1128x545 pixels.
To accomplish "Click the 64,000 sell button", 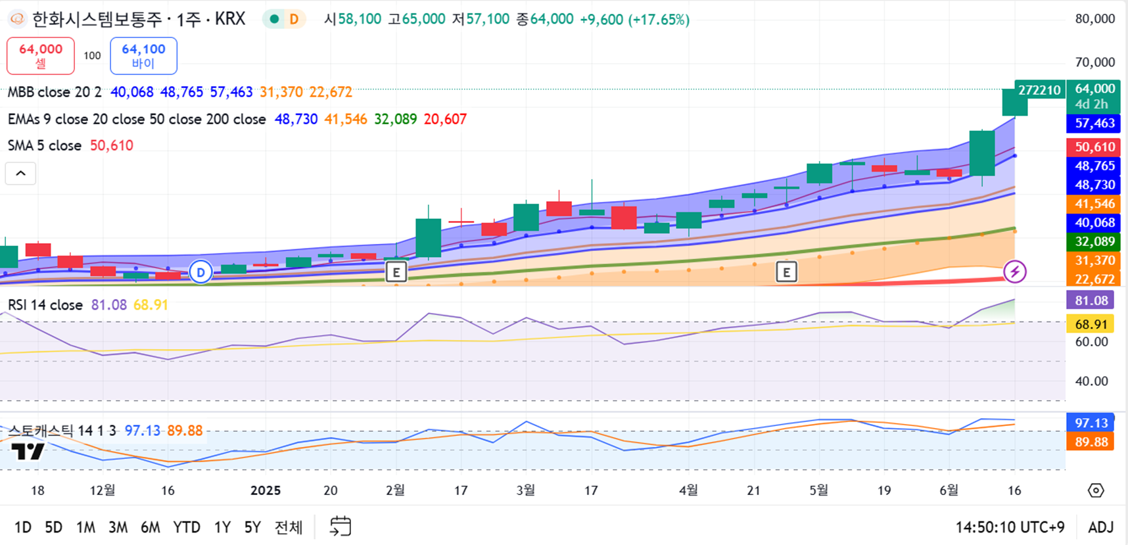I will coord(41,56).
